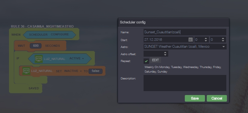Cancel the scheduler config dialog

point(217,98)
